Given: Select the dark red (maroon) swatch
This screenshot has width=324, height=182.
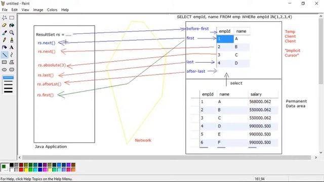Looking at the screenshot, I should click(21, 165).
